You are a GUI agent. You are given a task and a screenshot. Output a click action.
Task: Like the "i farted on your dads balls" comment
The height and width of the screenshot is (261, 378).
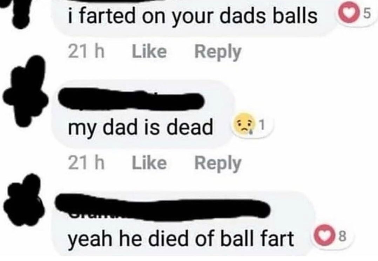click(149, 51)
